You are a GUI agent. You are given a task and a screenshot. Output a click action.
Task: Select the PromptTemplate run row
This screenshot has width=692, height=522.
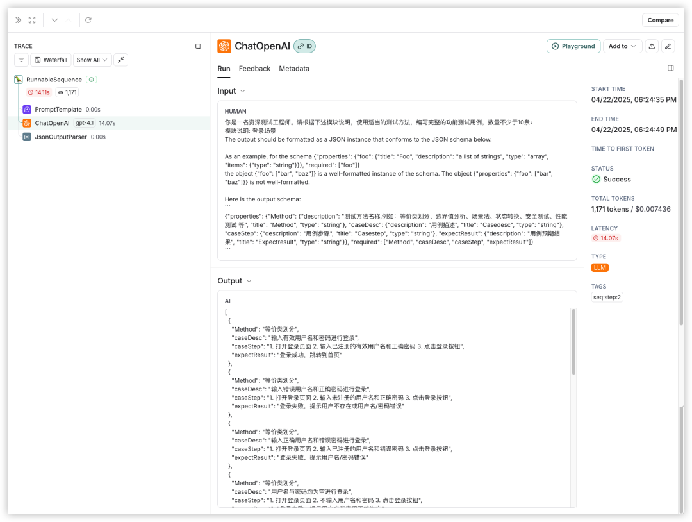[110, 110]
